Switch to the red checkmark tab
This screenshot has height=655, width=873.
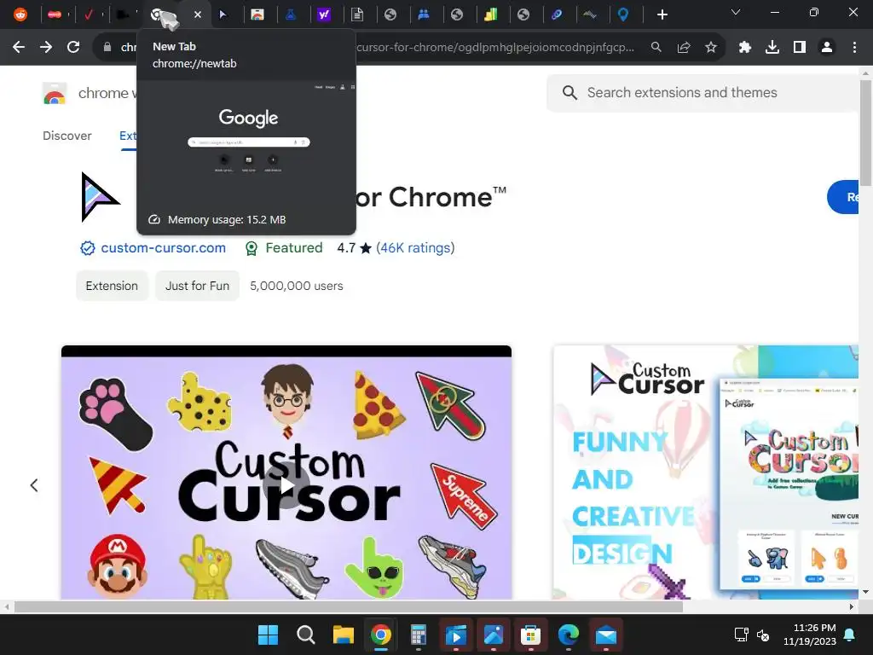pos(89,14)
